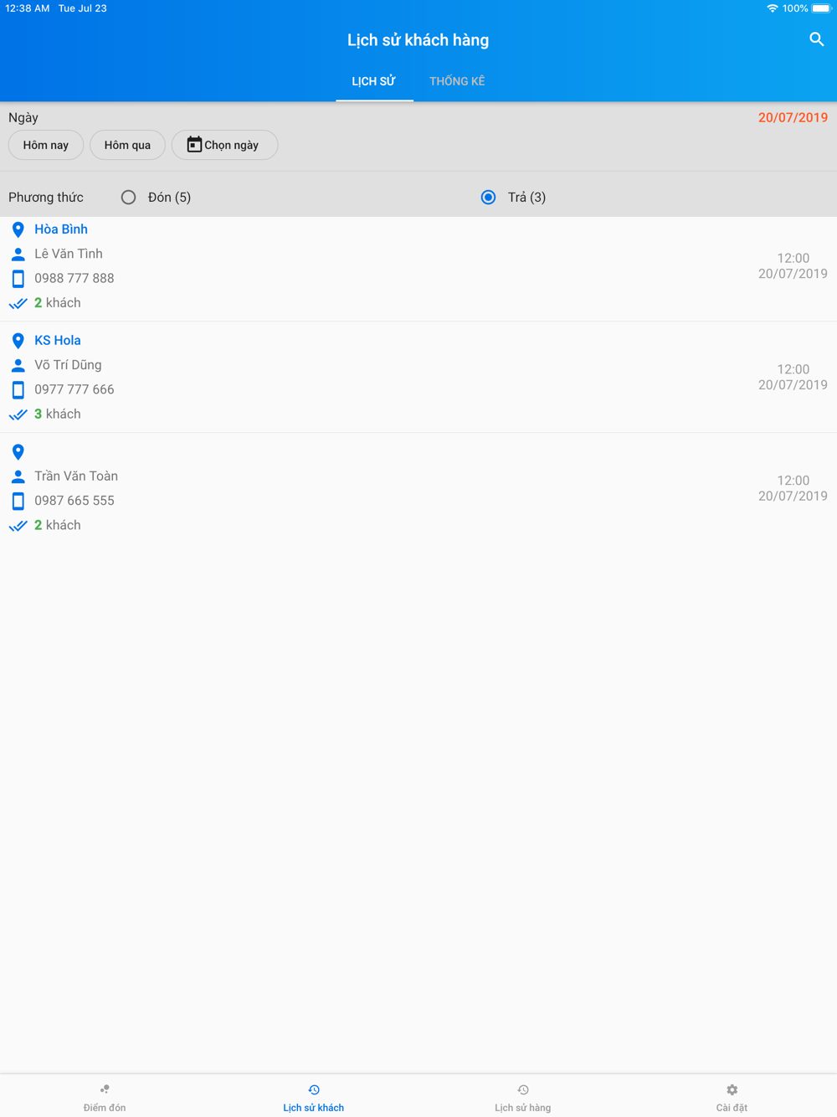Click the Lịch sử khách hàng title
The width and height of the screenshot is (837, 1117).
pos(418,40)
